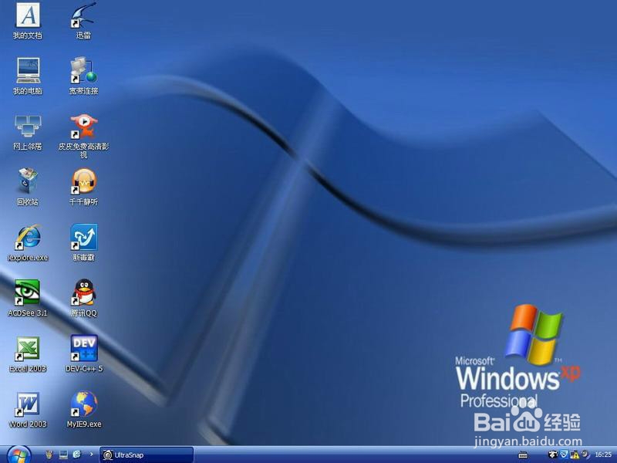Click the UltraSnap taskbar button
This screenshot has height=463, width=617.
pyautogui.click(x=147, y=455)
